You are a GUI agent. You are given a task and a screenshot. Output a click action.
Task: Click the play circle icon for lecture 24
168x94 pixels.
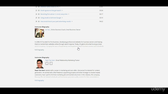(x=39, y=14)
